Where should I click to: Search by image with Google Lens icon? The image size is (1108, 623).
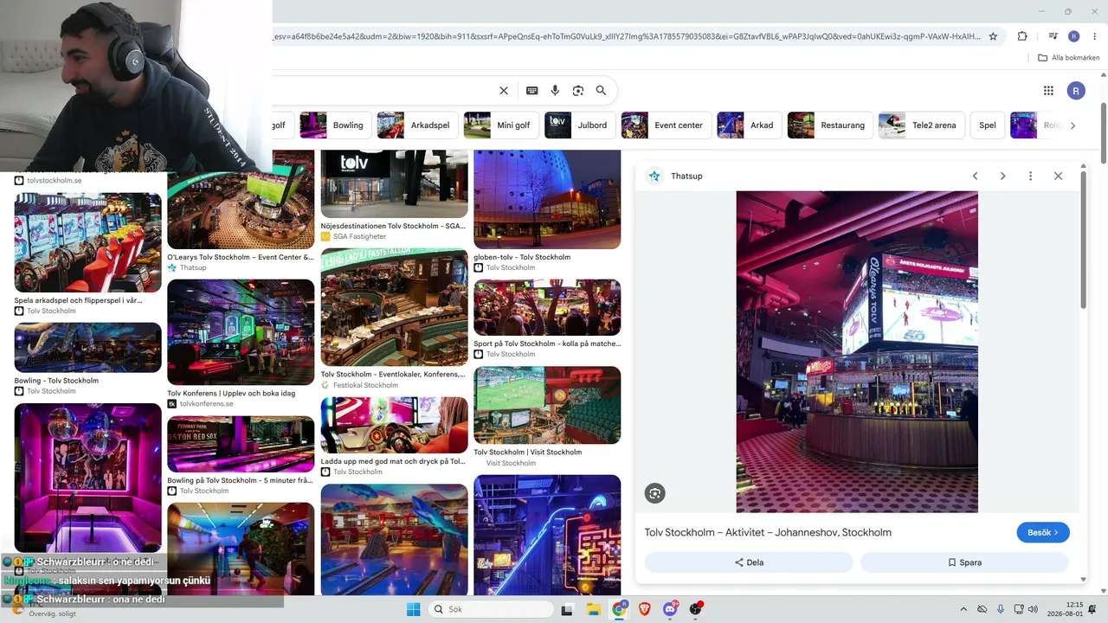pos(578,90)
